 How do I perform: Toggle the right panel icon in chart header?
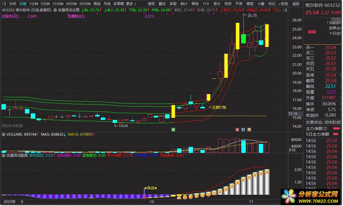point(285,10)
